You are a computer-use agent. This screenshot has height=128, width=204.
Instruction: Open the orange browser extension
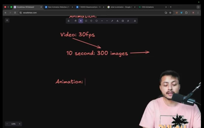coord(177,13)
